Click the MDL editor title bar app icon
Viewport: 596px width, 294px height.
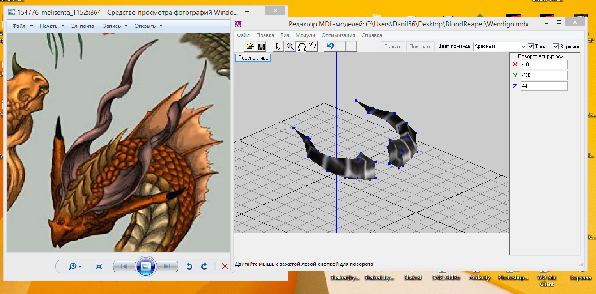[x=239, y=24]
